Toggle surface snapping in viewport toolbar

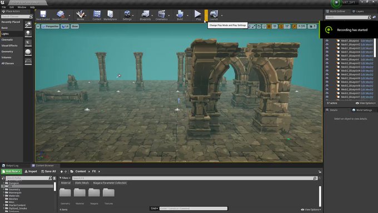pos(264,26)
